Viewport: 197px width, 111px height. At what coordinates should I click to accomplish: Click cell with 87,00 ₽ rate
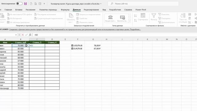tap(93, 48)
